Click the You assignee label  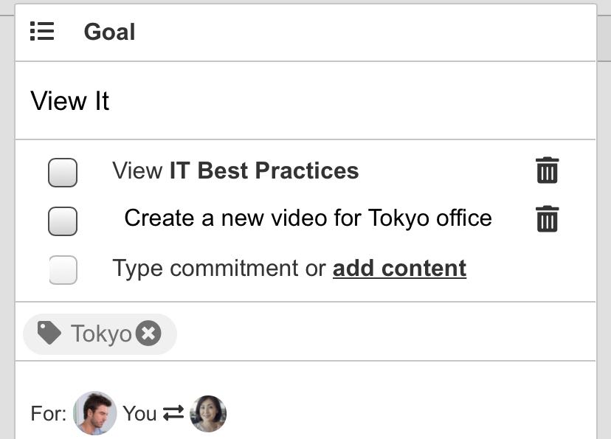coord(139,414)
